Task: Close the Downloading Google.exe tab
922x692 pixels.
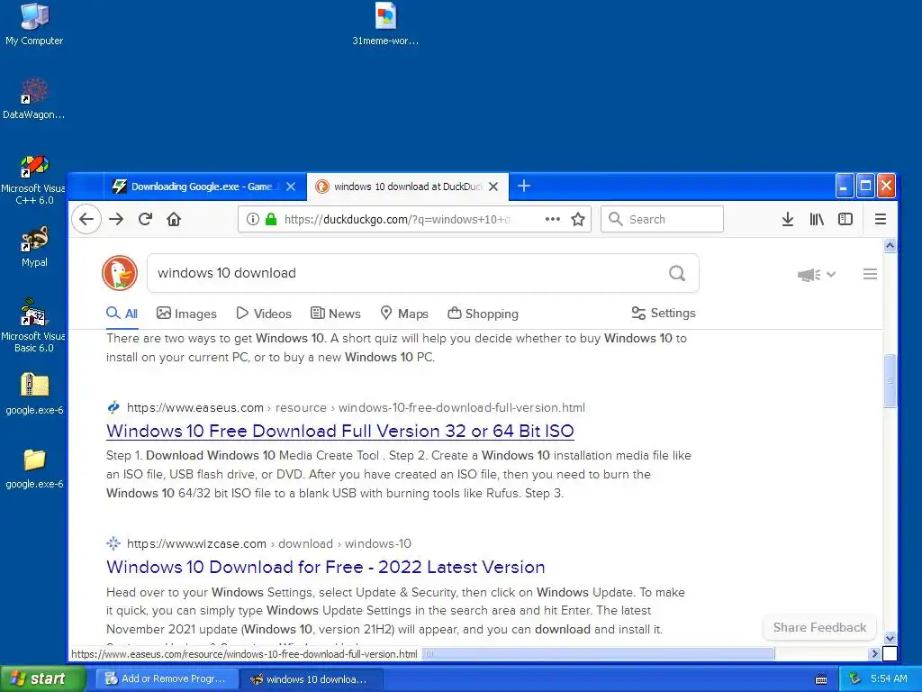Action: click(291, 187)
